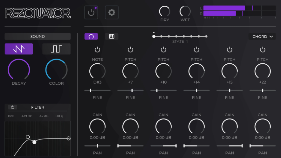Select the fourth state dot in the sequence
Screen dimensions: 281x158
point(176,36)
